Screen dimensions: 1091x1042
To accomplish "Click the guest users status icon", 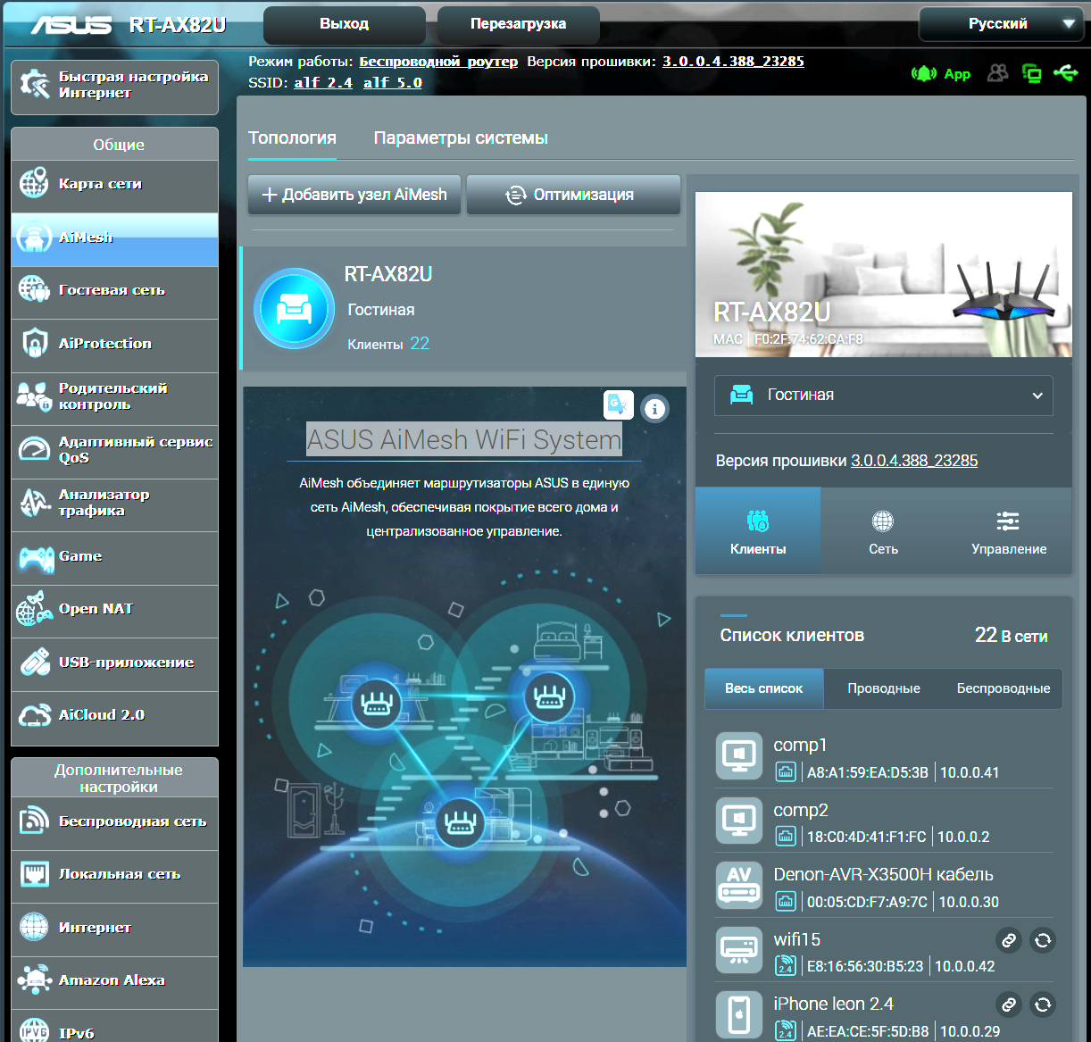I will pos(997,73).
